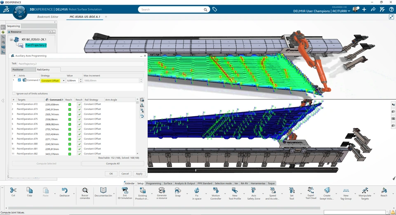Open the help question mark icon
Screen dimensions: 396x215
coord(391,10)
